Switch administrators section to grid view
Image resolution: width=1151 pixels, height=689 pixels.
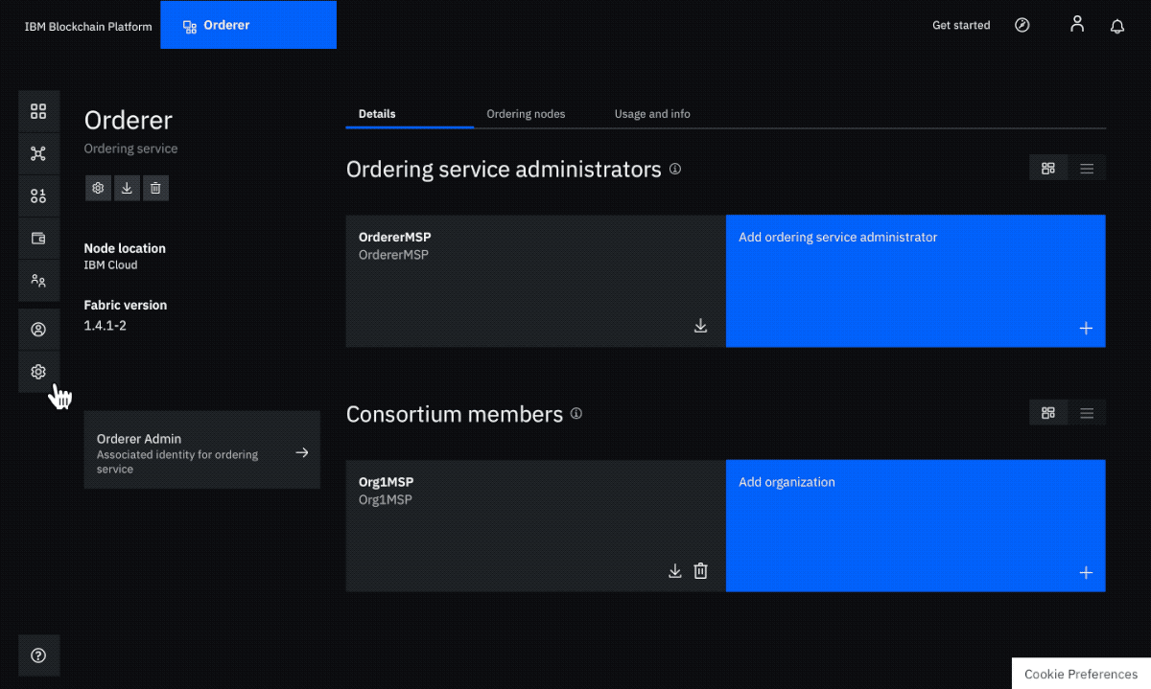1048,168
